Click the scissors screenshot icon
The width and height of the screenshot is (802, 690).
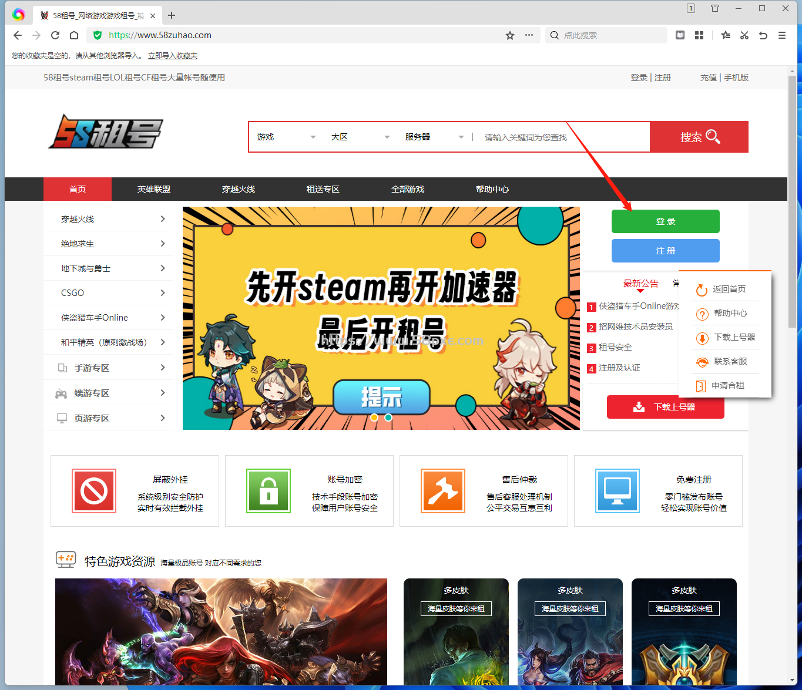tap(744, 35)
